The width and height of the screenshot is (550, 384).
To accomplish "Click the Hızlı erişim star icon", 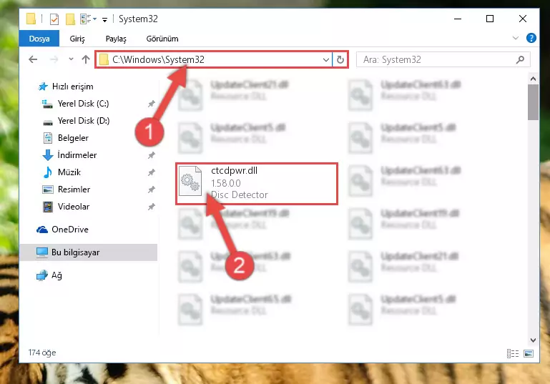I will [43, 87].
